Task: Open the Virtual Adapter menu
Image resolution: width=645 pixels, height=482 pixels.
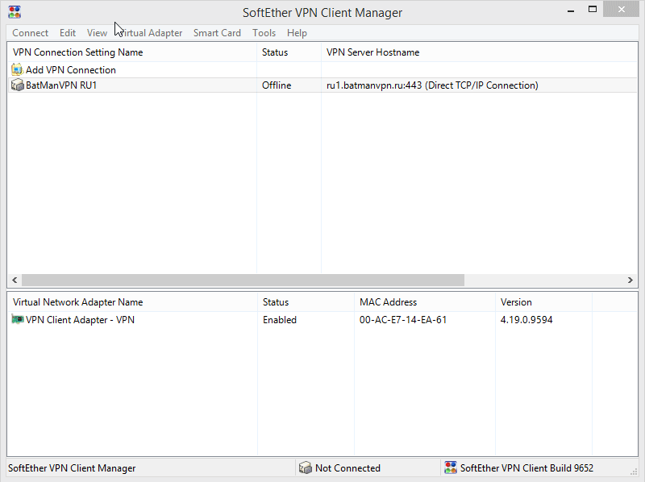Action: pyautogui.click(x=148, y=32)
